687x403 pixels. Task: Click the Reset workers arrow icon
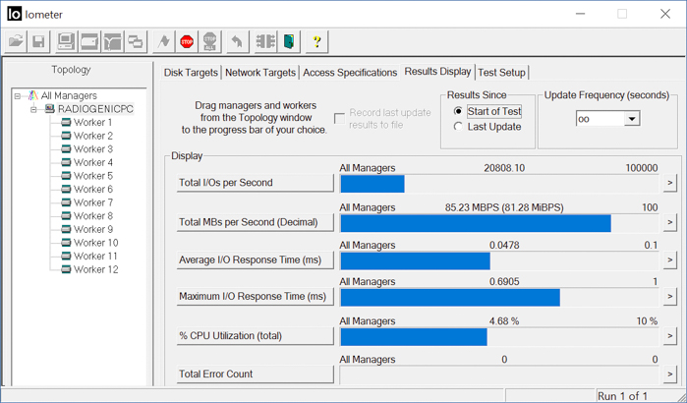[237, 42]
